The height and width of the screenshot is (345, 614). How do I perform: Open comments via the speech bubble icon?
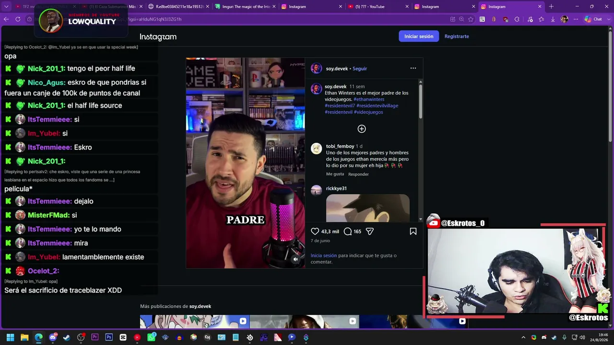pyautogui.click(x=348, y=231)
